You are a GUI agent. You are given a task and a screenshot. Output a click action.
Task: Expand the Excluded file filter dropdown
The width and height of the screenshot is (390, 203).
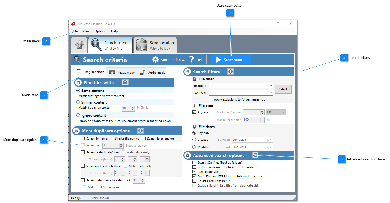(271, 93)
